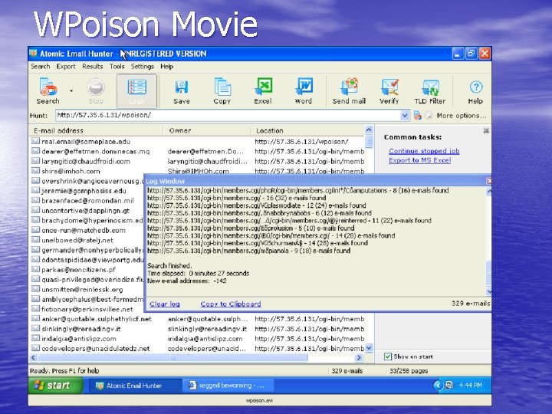Click Continue stopped job link
The image size is (552, 414).
coord(424,151)
